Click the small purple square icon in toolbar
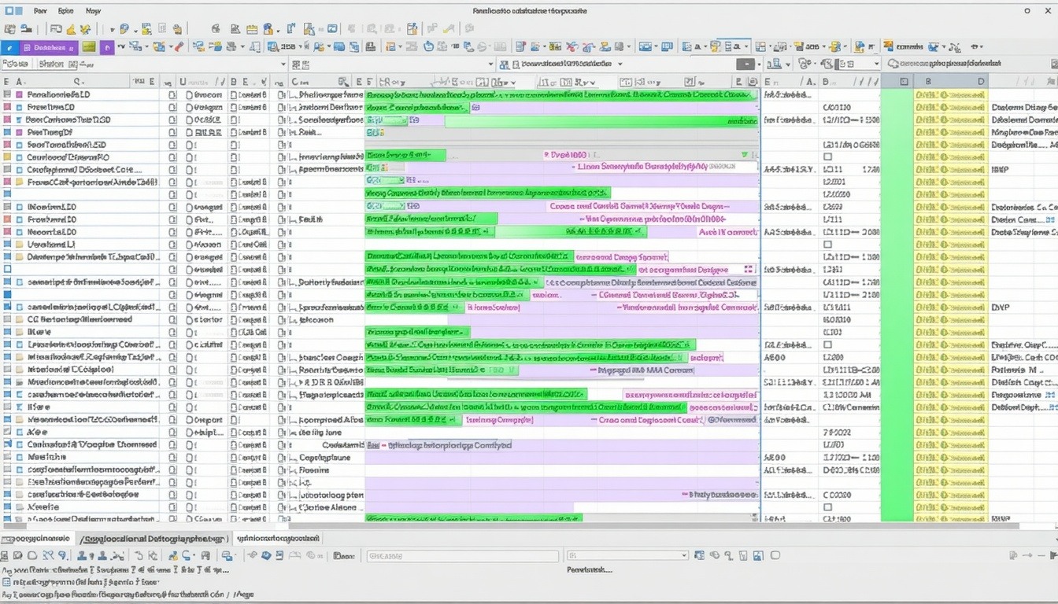1058x604 pixels. pyautogui.click(x=107, y=47)
